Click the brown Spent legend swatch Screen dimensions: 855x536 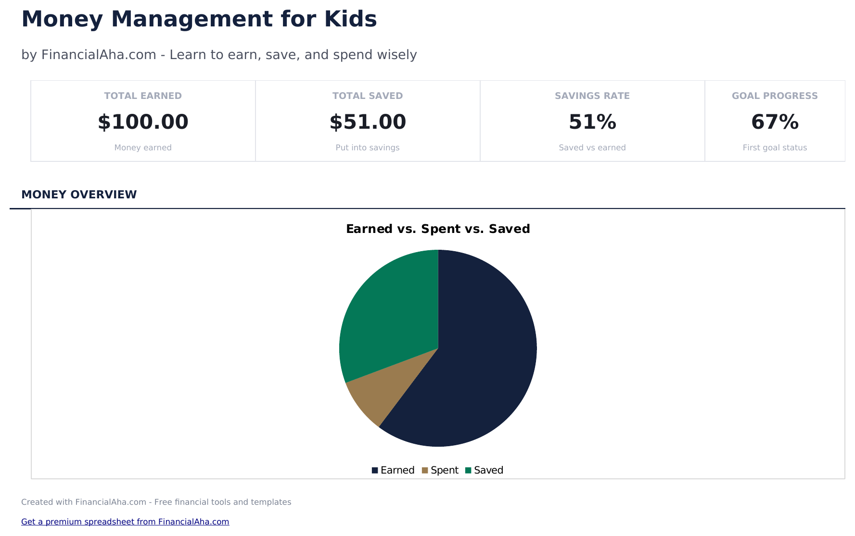425,470
